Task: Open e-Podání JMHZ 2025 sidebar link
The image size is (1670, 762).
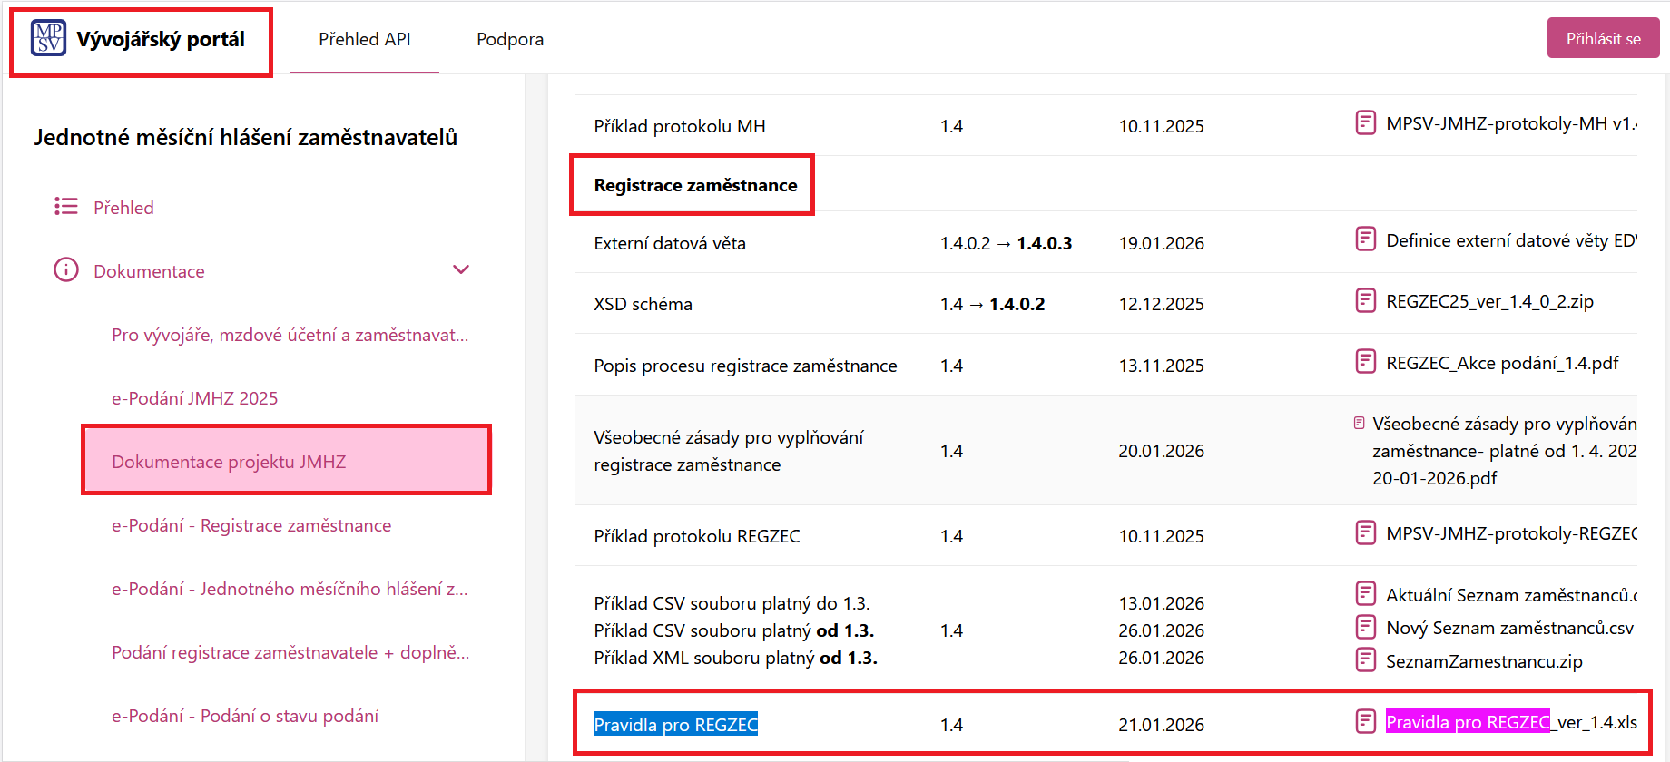Action: (194, 398)
